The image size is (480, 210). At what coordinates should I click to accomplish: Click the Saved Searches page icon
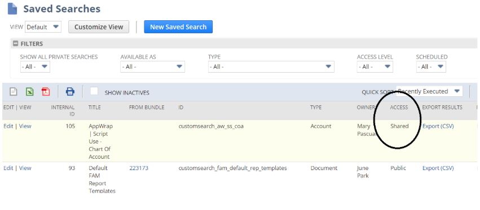(12, 9)
